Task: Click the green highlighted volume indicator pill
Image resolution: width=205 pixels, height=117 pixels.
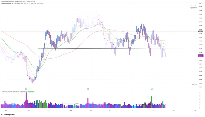Action: point(31,92)
